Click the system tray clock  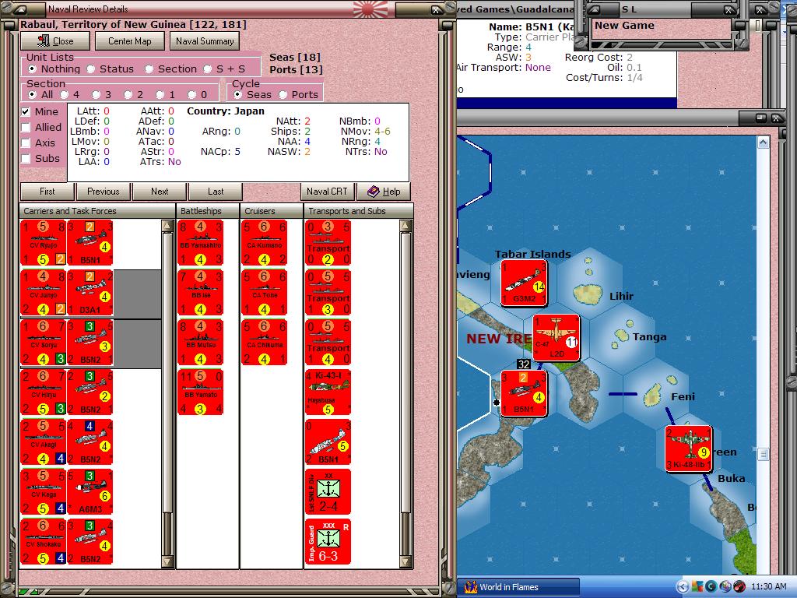[x=768, y=586]
